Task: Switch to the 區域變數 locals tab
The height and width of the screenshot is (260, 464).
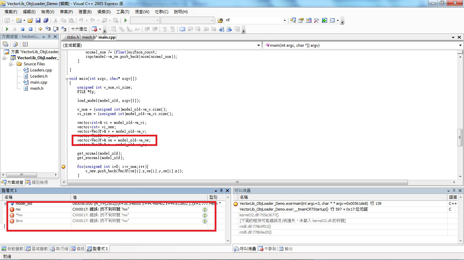Action: [37, 249]
